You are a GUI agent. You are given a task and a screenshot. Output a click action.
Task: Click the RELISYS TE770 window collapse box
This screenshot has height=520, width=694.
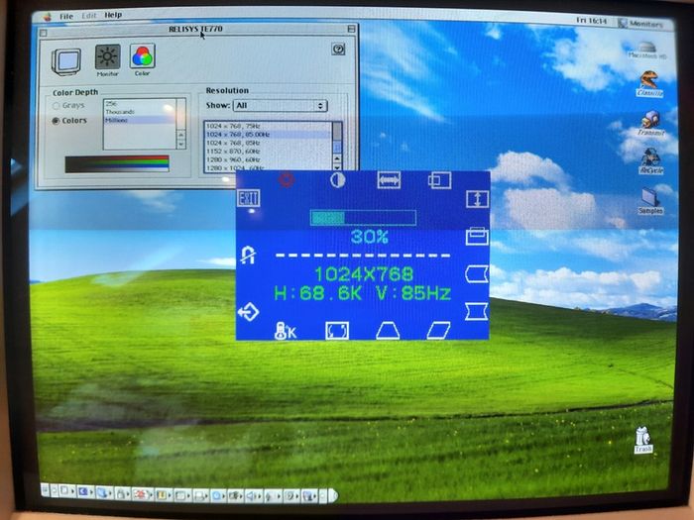(x=351, y=29)
